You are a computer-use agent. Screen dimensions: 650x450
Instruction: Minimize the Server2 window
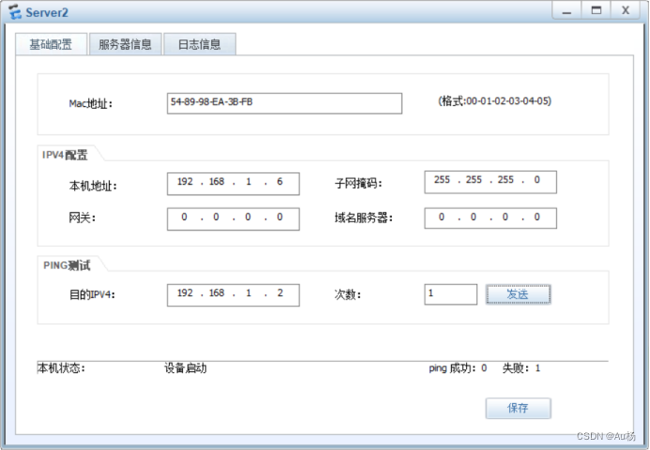point(566,10)
